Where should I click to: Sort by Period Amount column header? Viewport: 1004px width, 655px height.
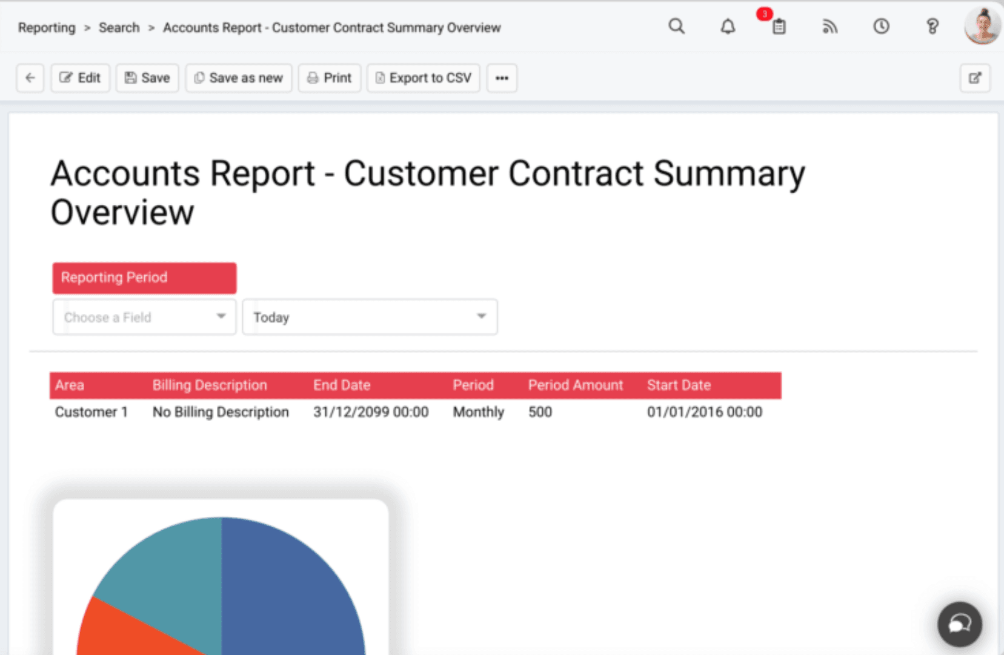click(576, 385)
